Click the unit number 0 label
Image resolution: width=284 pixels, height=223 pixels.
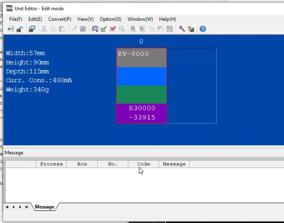tap(141, 42)
